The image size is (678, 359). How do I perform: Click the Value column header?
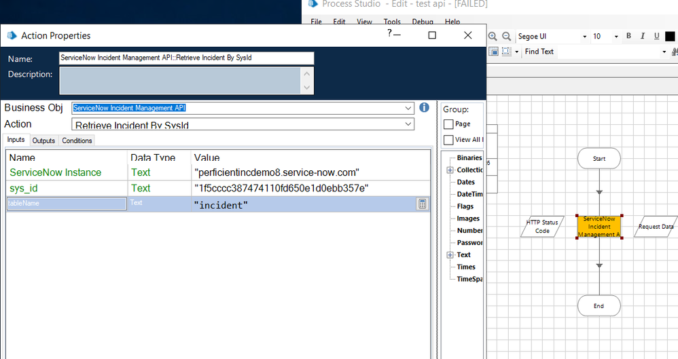pyautogui.click(x=310, y=157)
